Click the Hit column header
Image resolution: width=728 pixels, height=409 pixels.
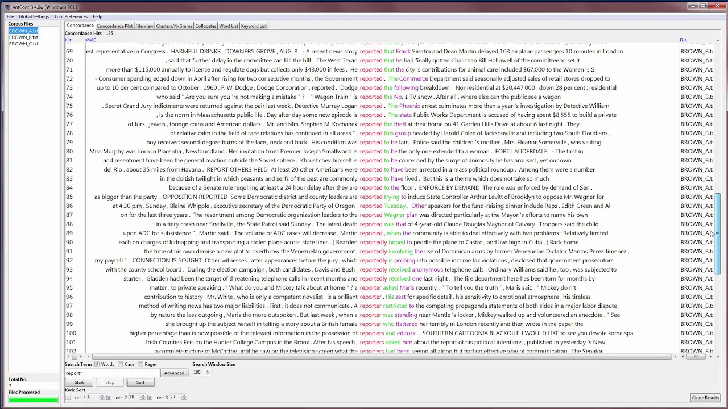68,40
